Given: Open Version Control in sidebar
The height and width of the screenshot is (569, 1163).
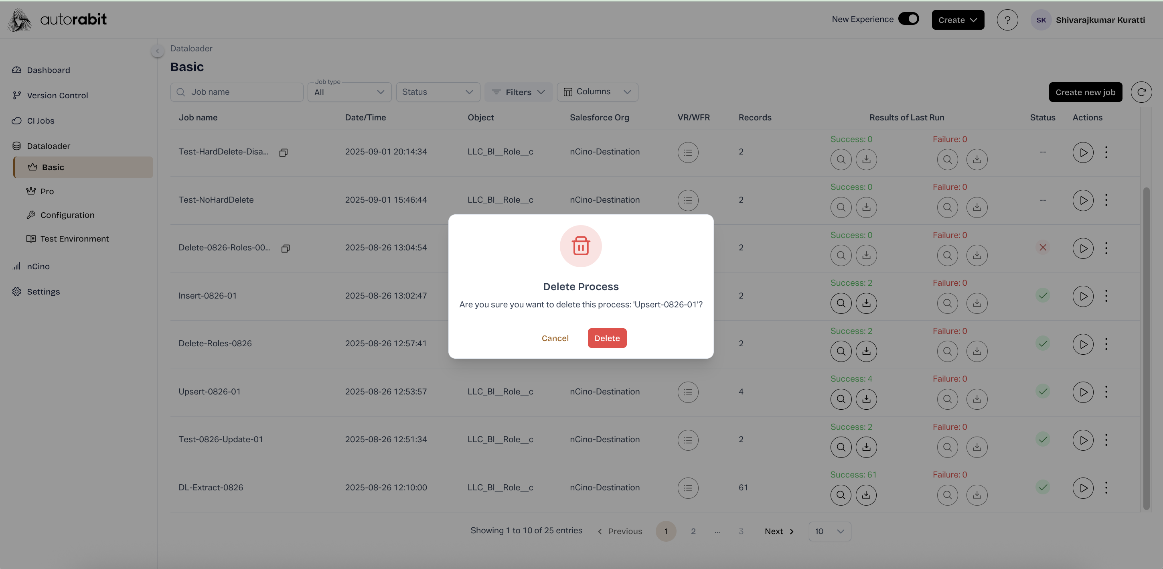Looking at the screenshot, I should 57,95.
